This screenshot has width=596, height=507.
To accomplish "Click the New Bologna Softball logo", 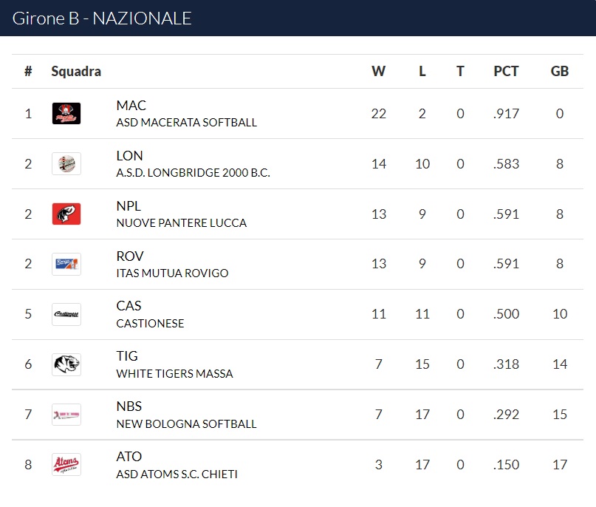I will [66, 414].
